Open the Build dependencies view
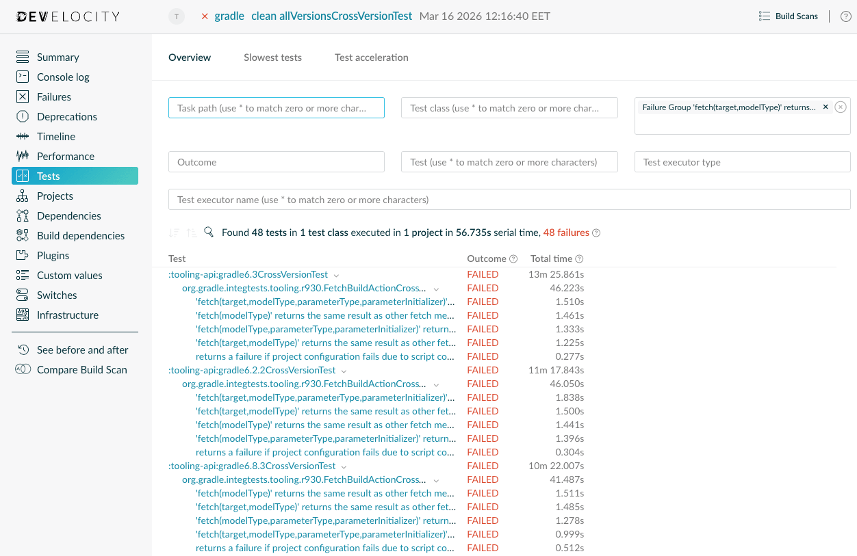This screenshot has height=556, width=857. click(x=79, y=235)
